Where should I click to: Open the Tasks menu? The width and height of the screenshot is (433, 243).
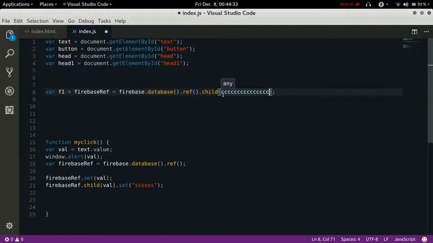104,21
